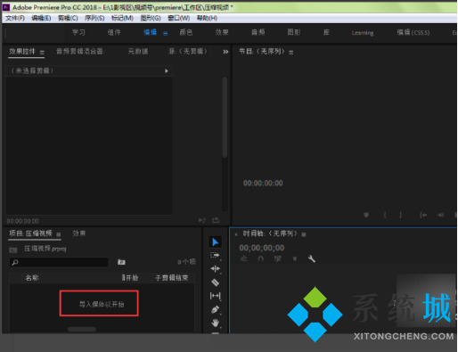
Task: Select the Ripple Edit tool
Action: pos(215,268)
